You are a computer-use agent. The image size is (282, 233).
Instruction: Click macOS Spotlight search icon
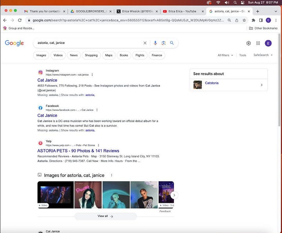[x=235, y=2]
